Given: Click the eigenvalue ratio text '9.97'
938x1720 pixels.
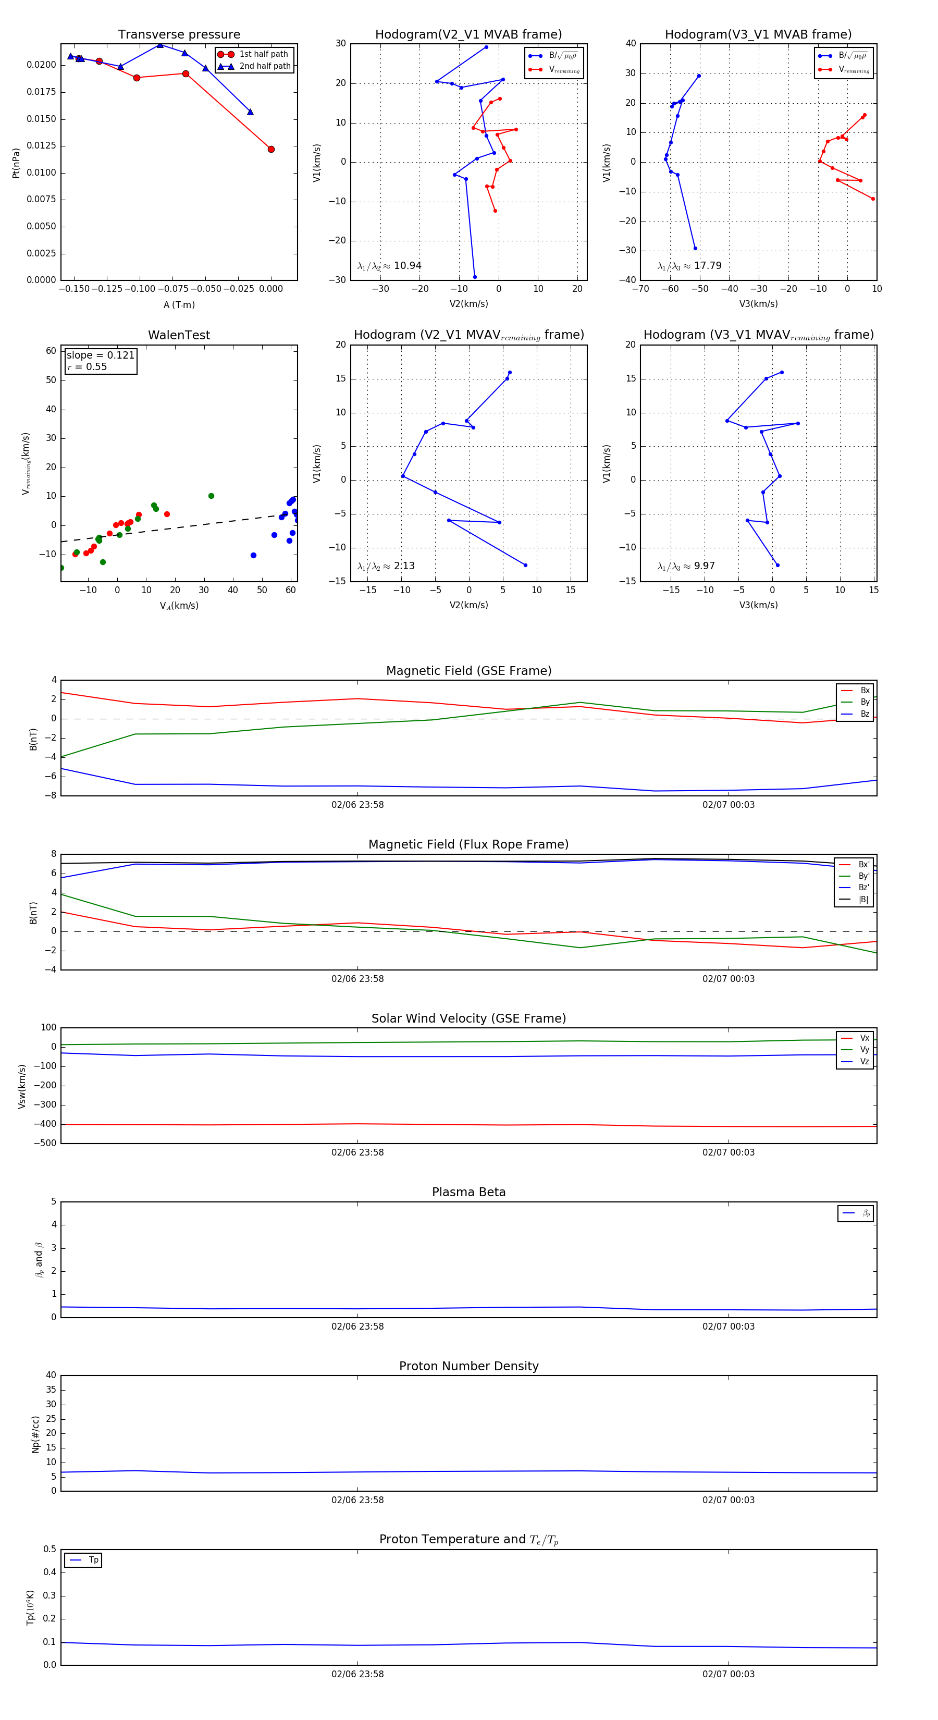Looking at the screenshot, I should [x=705, y=566].
